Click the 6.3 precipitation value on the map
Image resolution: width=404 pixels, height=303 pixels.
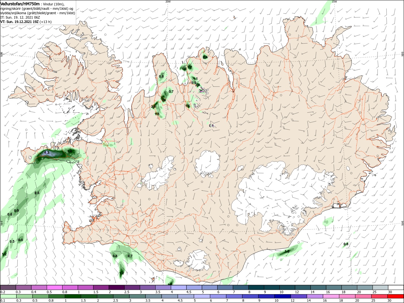pos(47,152)
